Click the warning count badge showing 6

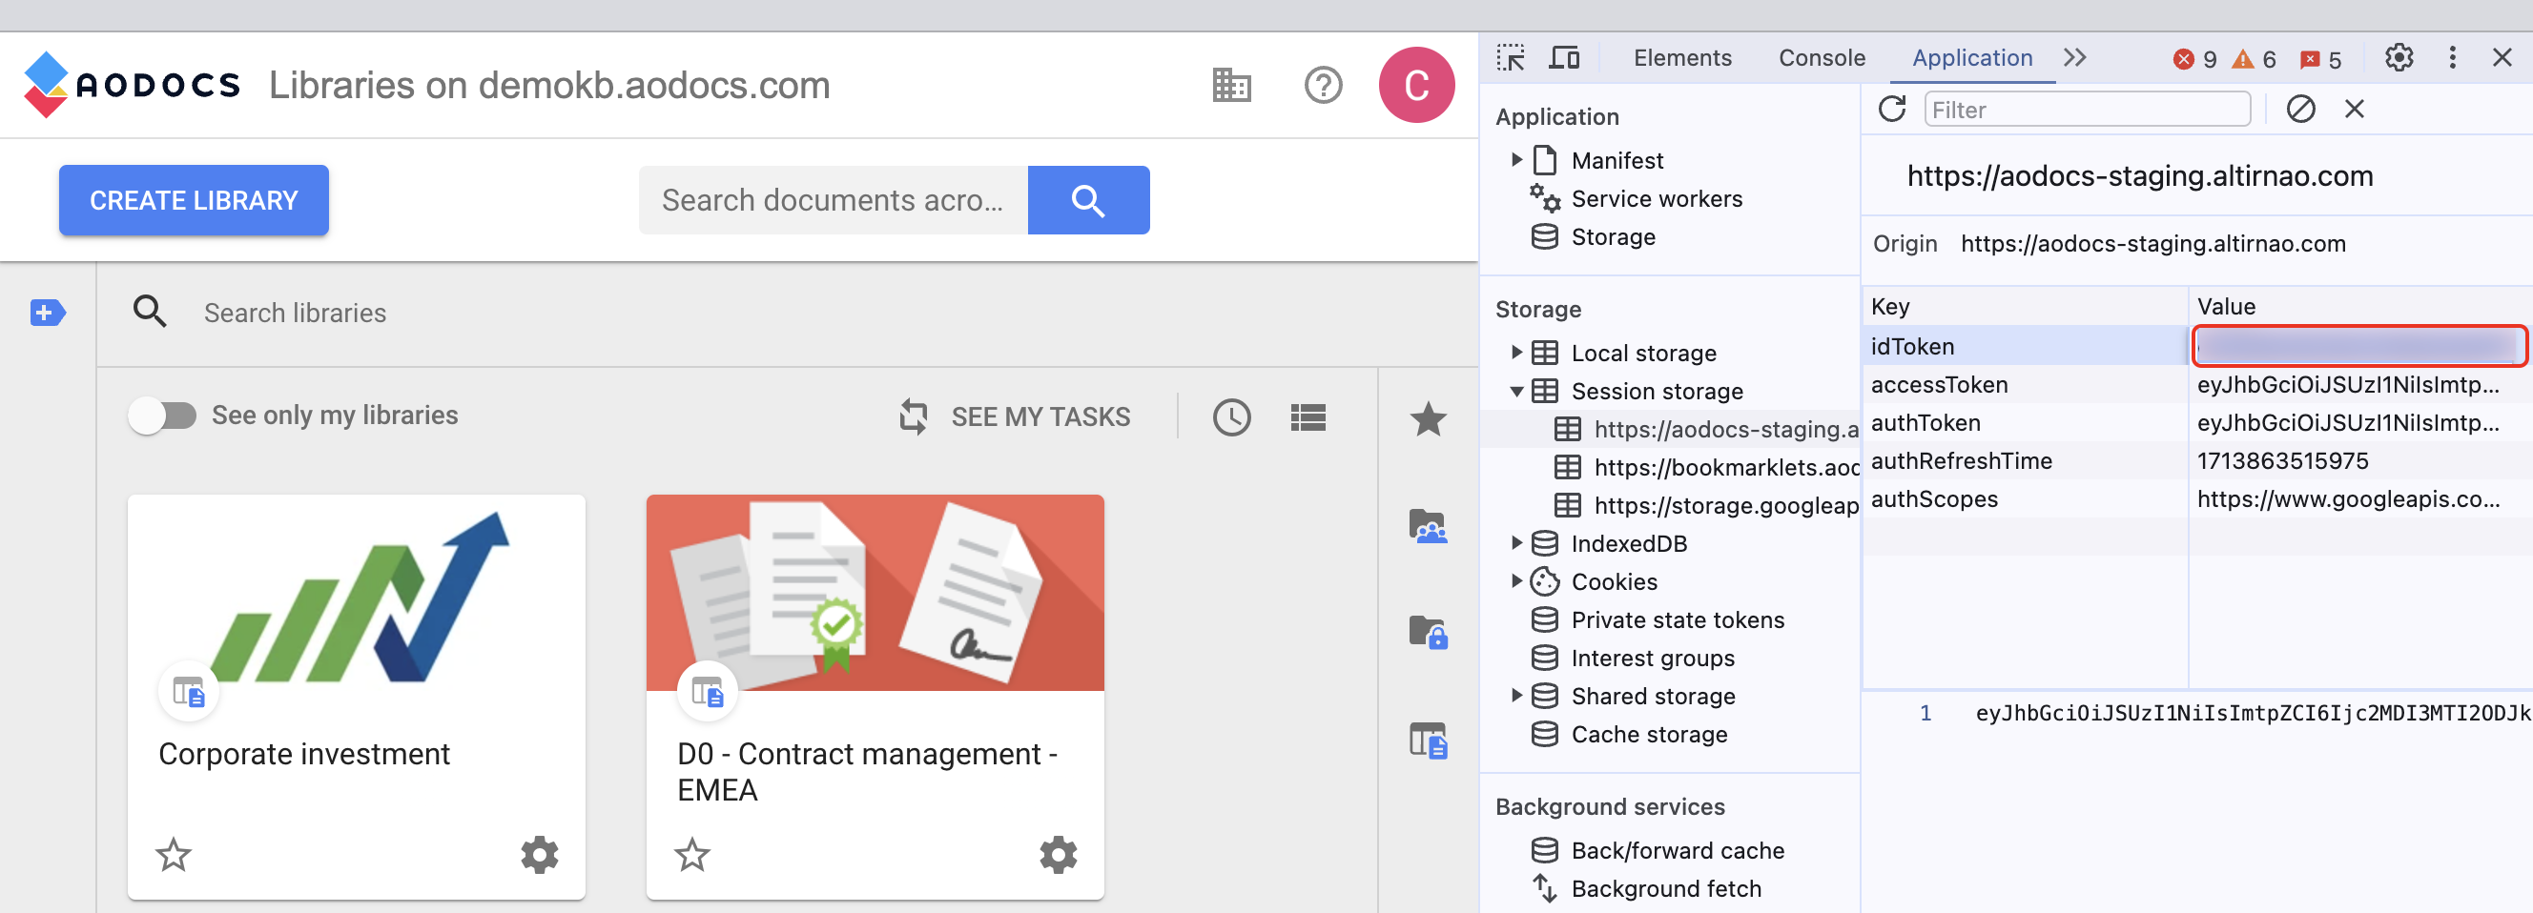tap(2254, 59)
